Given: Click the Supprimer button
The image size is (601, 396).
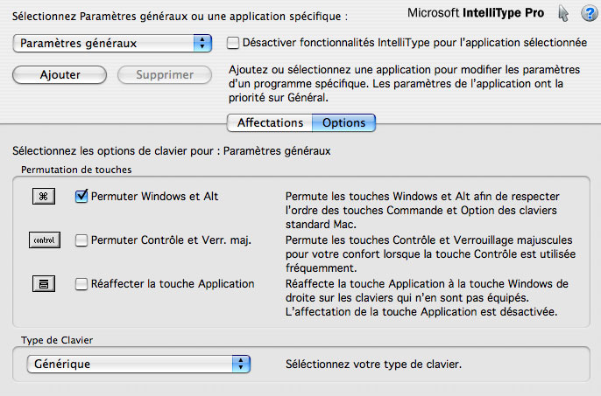Looking at the screenshot, I should pos(165,74).
